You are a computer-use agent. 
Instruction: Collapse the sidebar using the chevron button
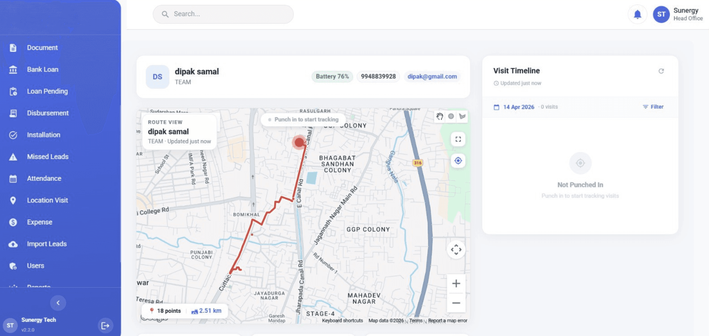point(58,303)
